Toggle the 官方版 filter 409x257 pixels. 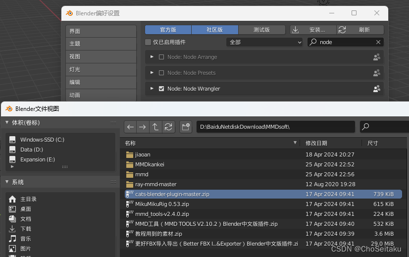click(x=168, y=30)
